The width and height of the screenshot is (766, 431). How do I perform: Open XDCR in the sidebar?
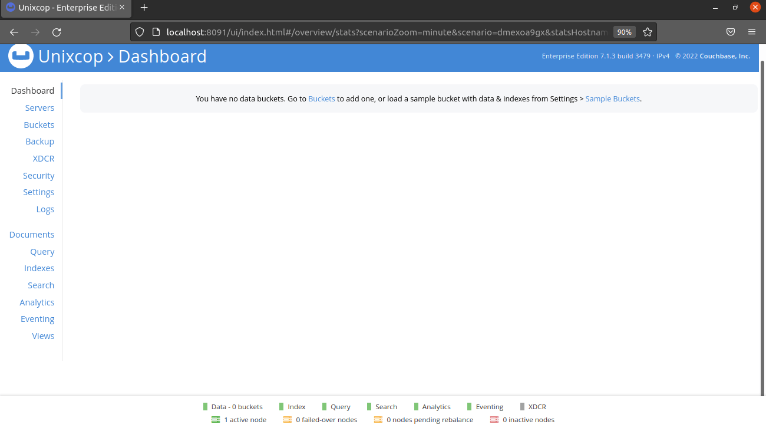[x=44, y=159]
